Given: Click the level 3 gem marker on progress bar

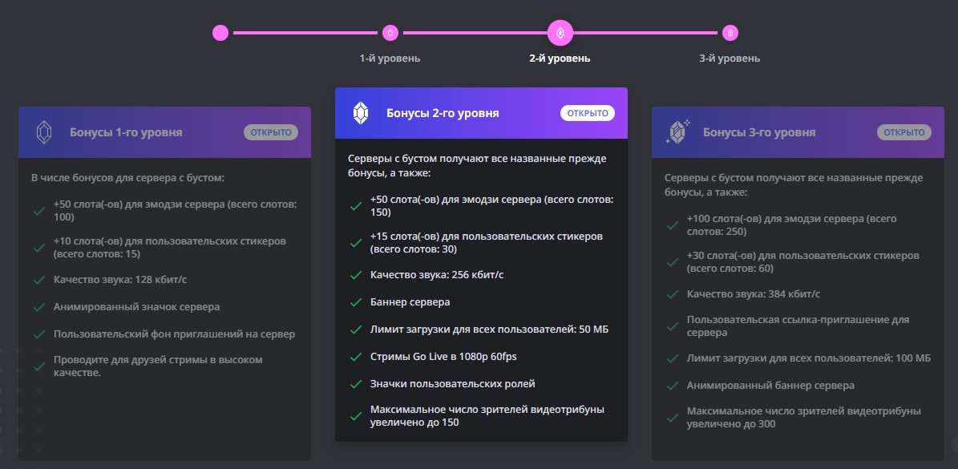Looking at the screenshot, I should click(x=730, y=33).
